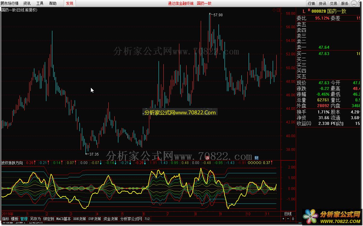Select the 模板 tab at the bottom
Image resolution: width=363 pixels, height=226 pixels.
pyautogui.click(x=15, y=219)
